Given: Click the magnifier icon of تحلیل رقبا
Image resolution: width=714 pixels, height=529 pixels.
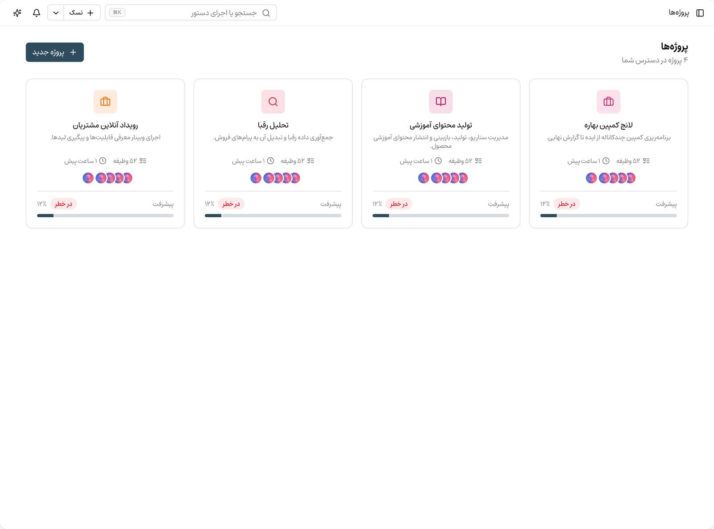Looking at the screenshot, I should tap(273, 102).
